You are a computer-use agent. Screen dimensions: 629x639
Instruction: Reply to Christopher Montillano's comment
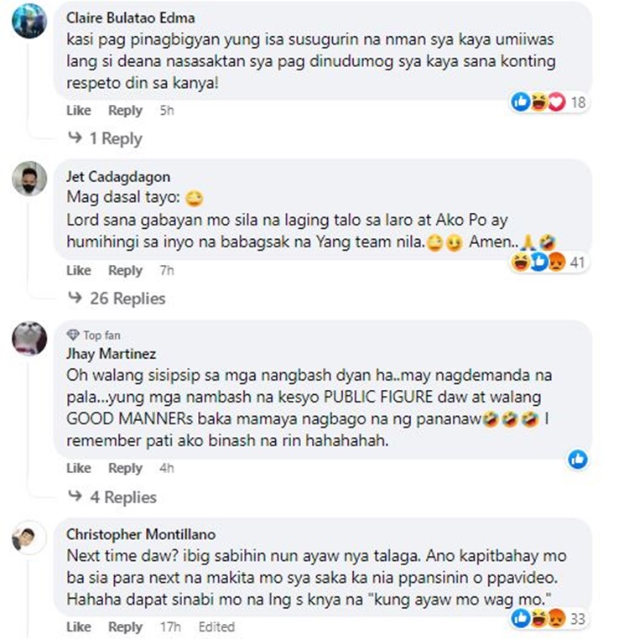click(x=125, y=626)
